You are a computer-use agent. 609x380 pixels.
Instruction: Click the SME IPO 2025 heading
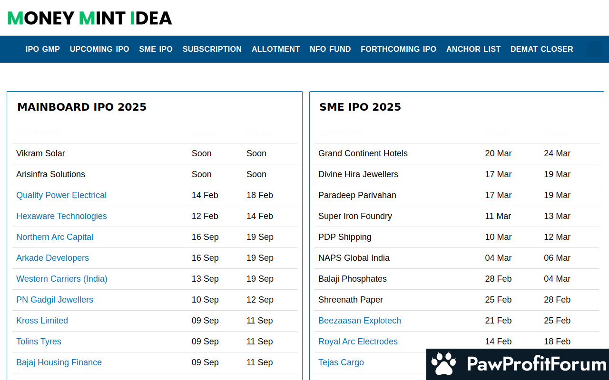point(360,107)
